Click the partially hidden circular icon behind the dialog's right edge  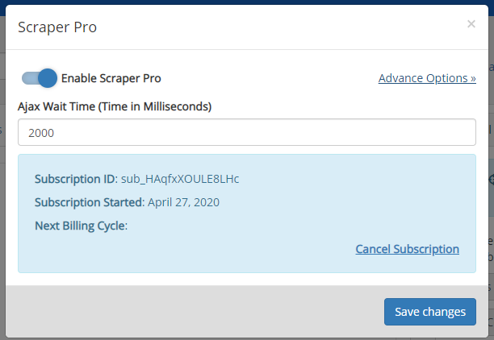coord(491,180)
